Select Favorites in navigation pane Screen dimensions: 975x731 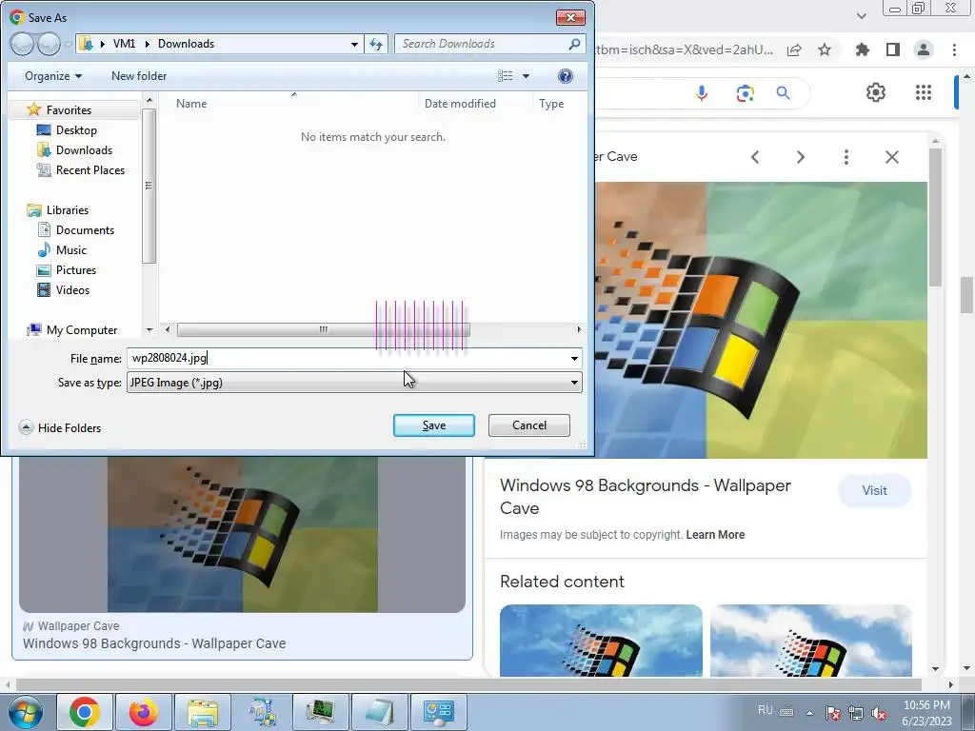69,110
